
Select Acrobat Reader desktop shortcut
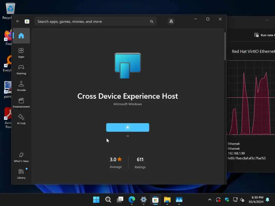(8, 118)
